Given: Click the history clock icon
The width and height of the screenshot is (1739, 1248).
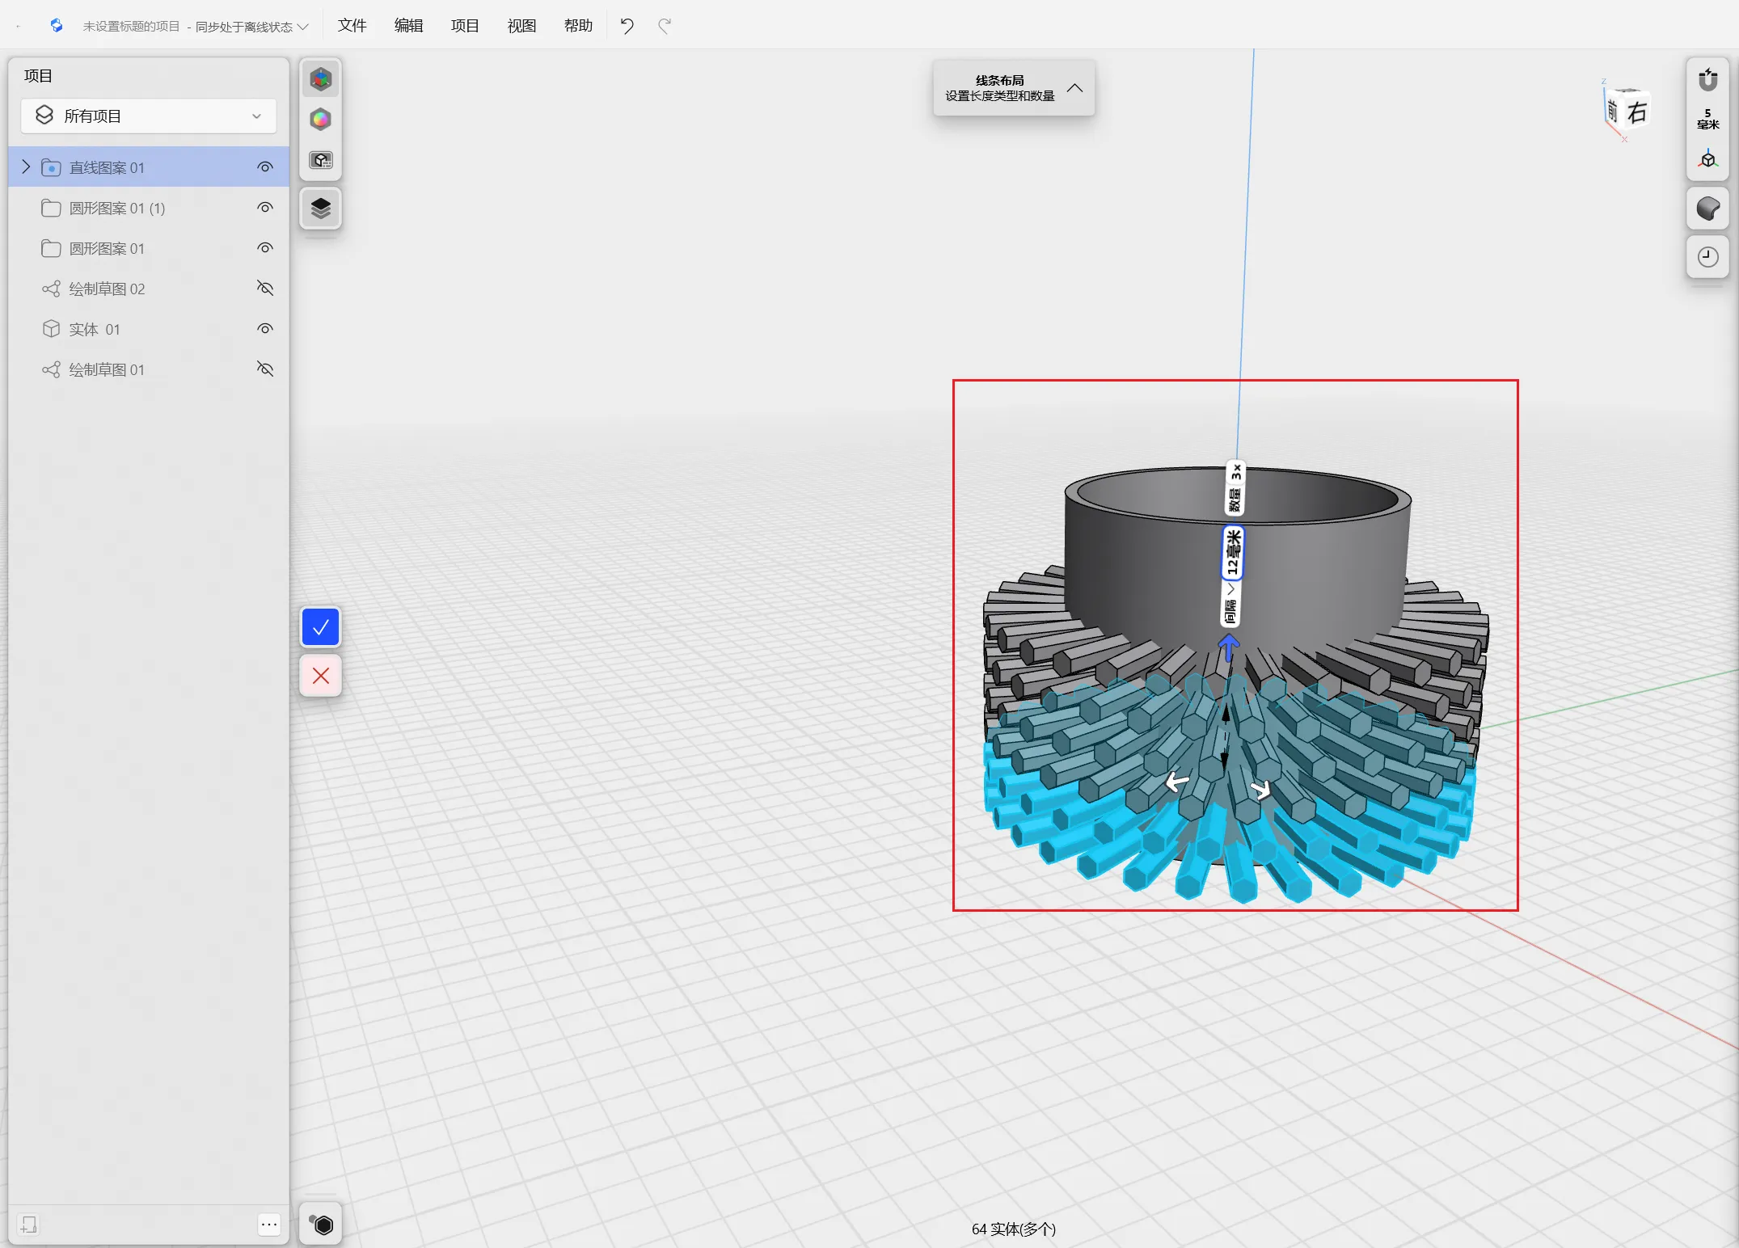Looking at the screenshot, I should click(1707, 257).
